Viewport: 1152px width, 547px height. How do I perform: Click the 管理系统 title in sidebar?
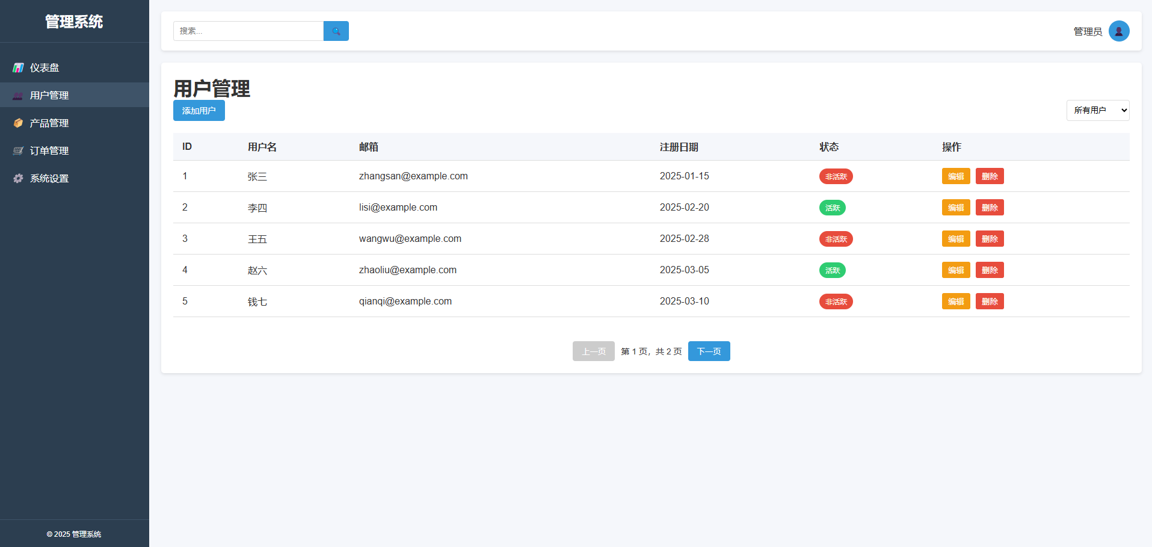pos(74,22)
